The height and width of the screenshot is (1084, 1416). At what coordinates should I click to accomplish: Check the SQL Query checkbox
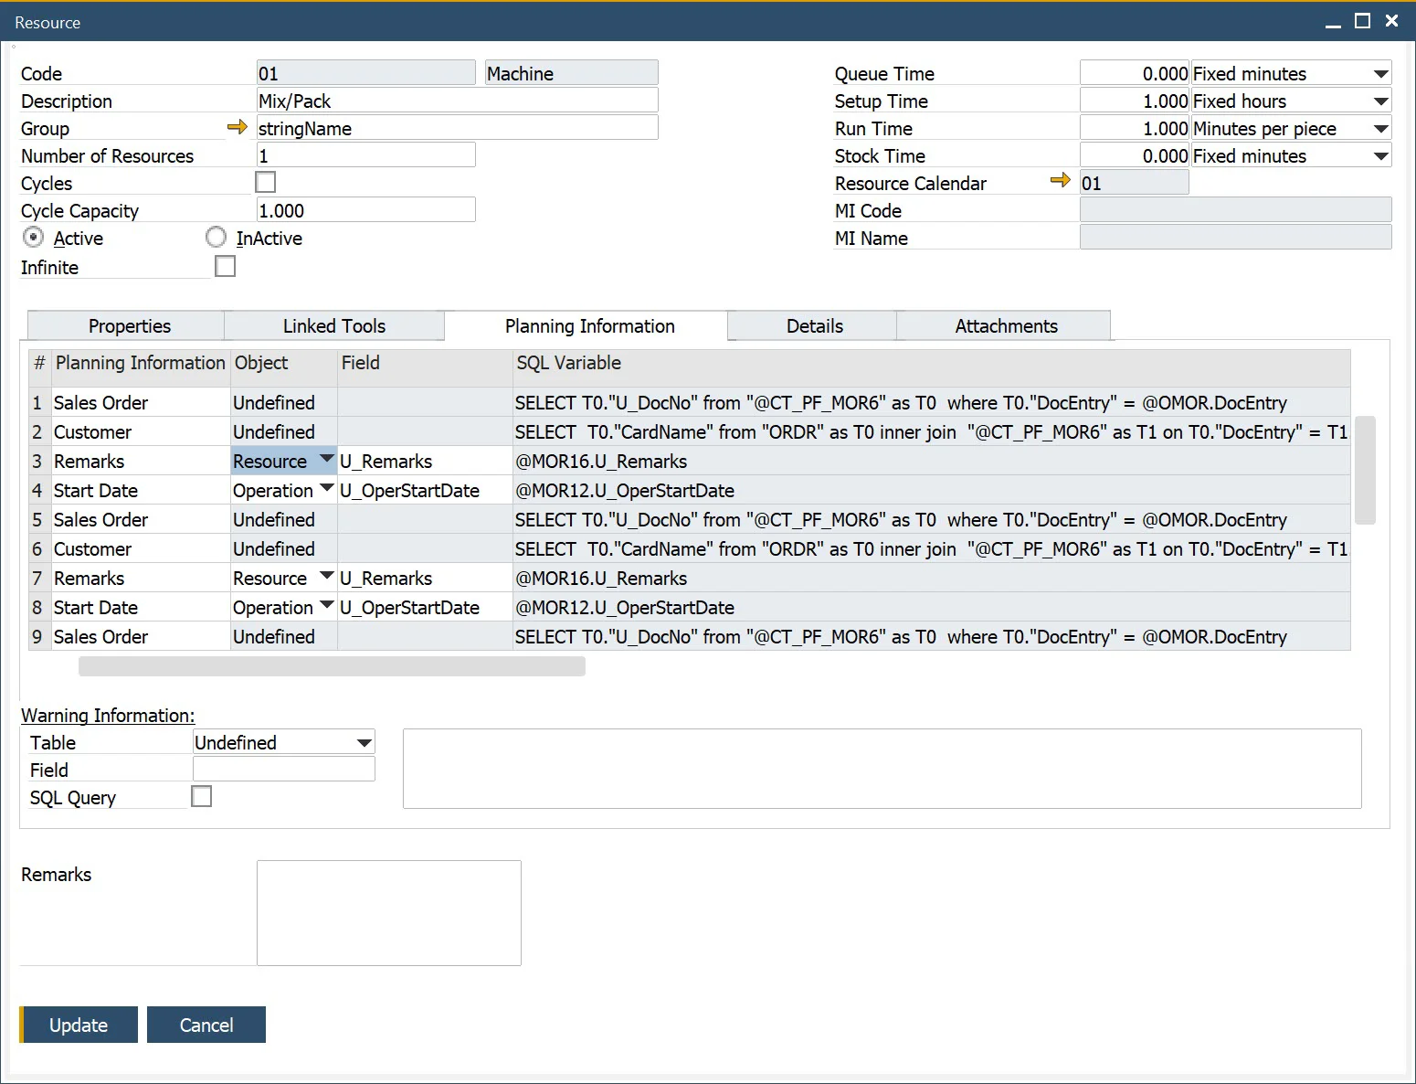pyautogui.click(x=201, y=795)
